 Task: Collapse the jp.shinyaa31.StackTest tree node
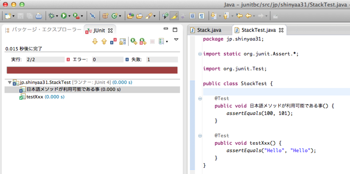click(10, 82)
